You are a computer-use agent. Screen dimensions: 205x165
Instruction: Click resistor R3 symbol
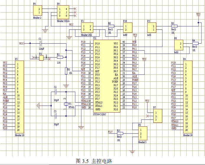point(174,26)
